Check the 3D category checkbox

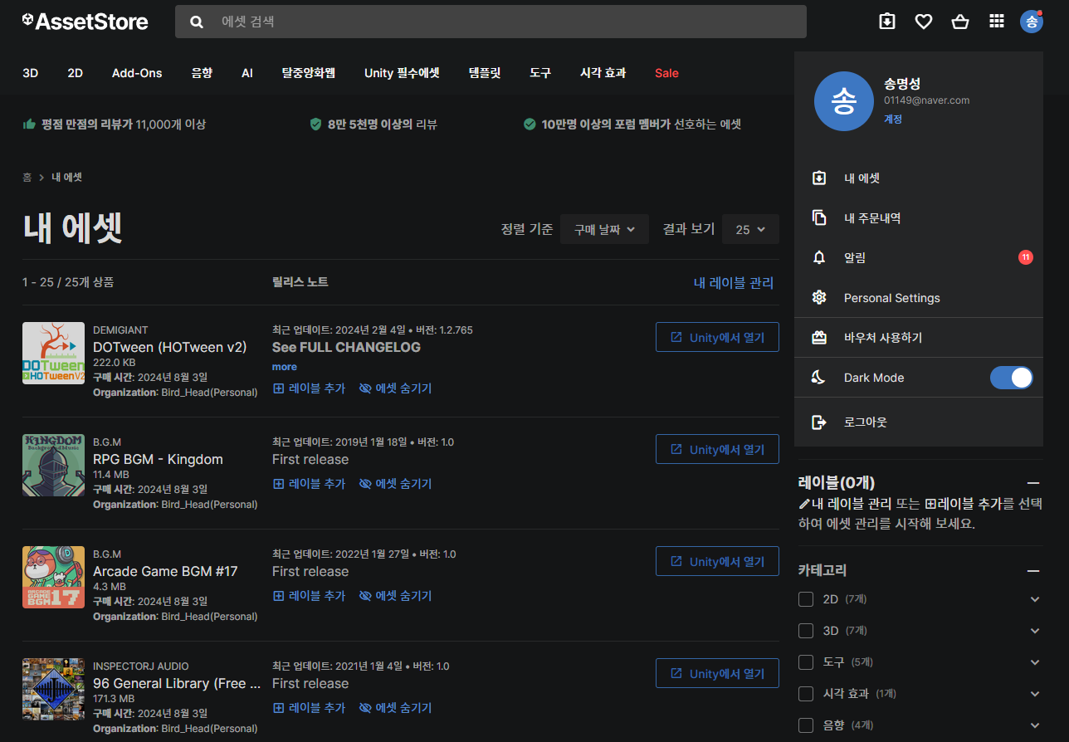click(805, 631)
